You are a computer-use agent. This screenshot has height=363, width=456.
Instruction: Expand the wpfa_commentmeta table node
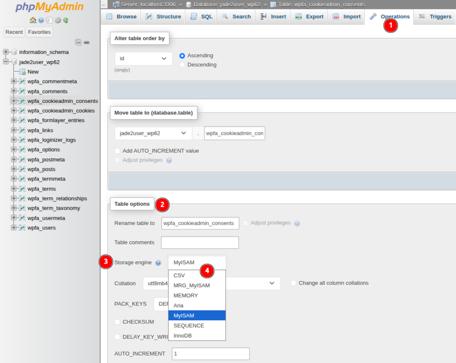[14, 81]
